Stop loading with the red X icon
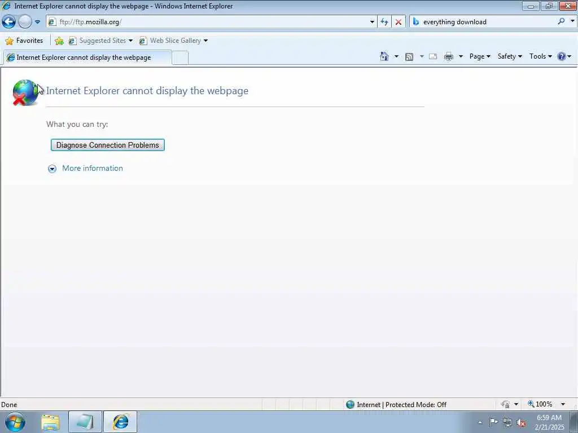The width and height of the screenshot is (578, 433). tap(399, 22)
